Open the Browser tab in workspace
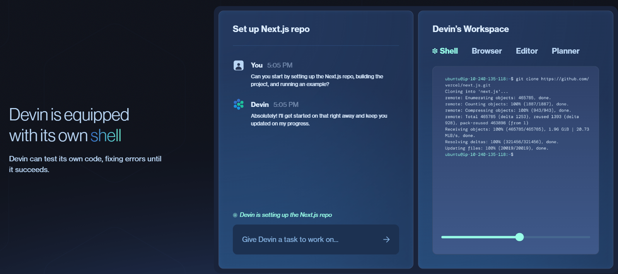This screenshot has height=274, width=618. [487, 51]
